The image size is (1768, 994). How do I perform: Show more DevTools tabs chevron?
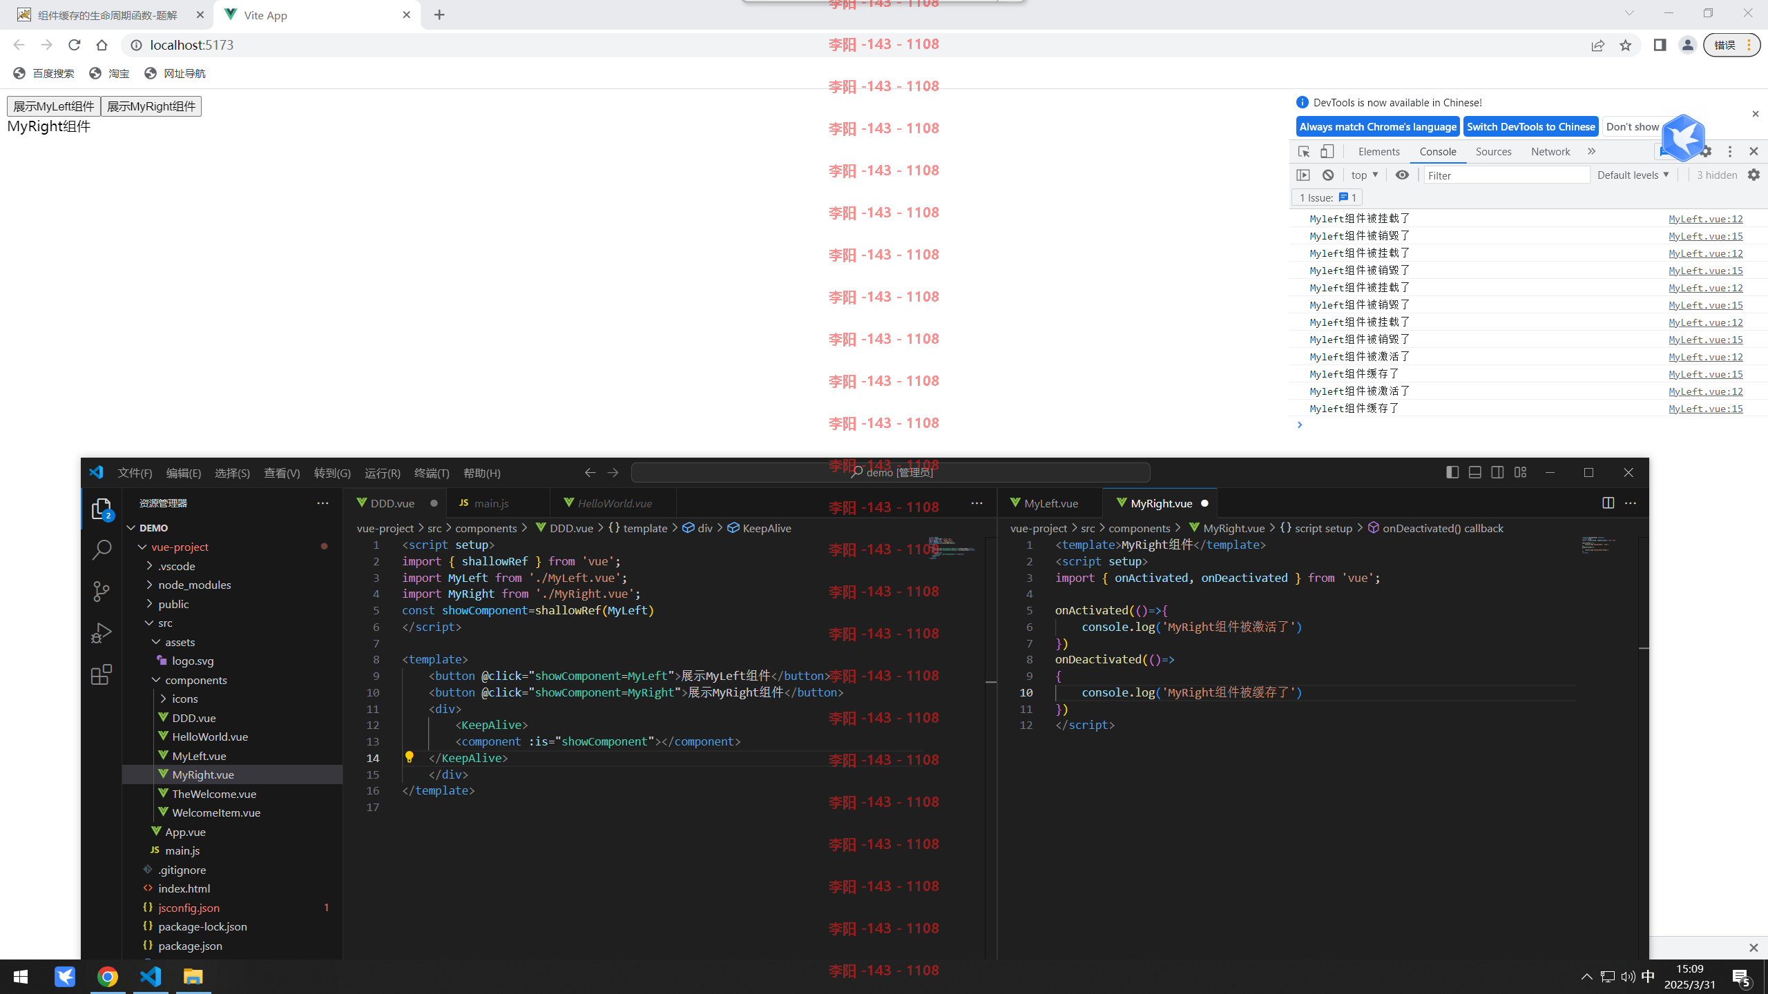1592,151
